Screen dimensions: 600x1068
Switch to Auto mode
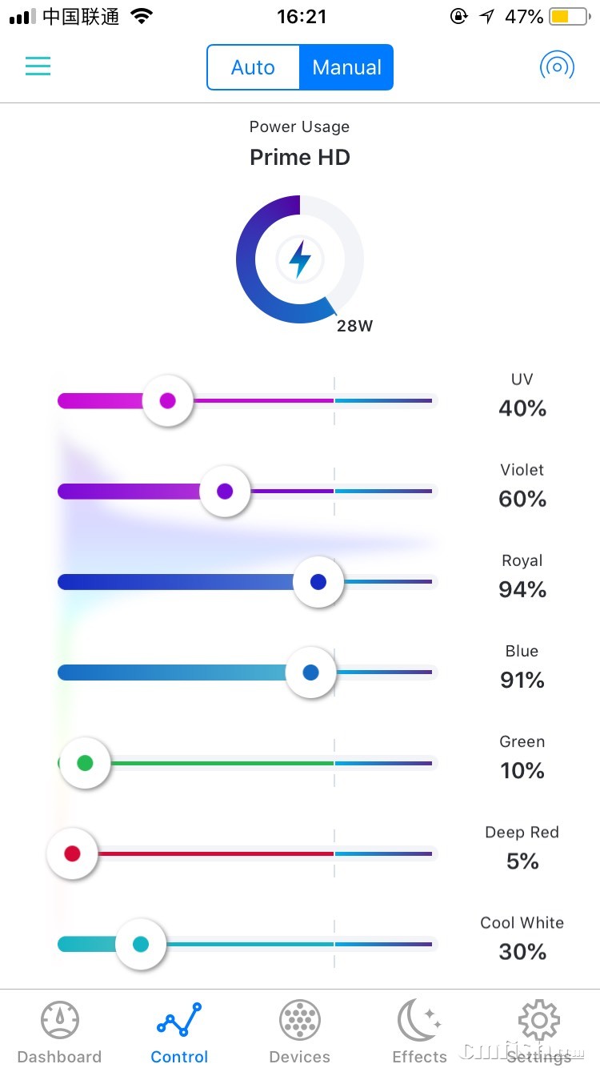click(x=253, y=67)
